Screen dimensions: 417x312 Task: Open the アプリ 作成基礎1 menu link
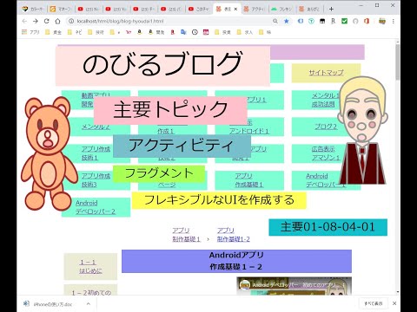(248, 180)
